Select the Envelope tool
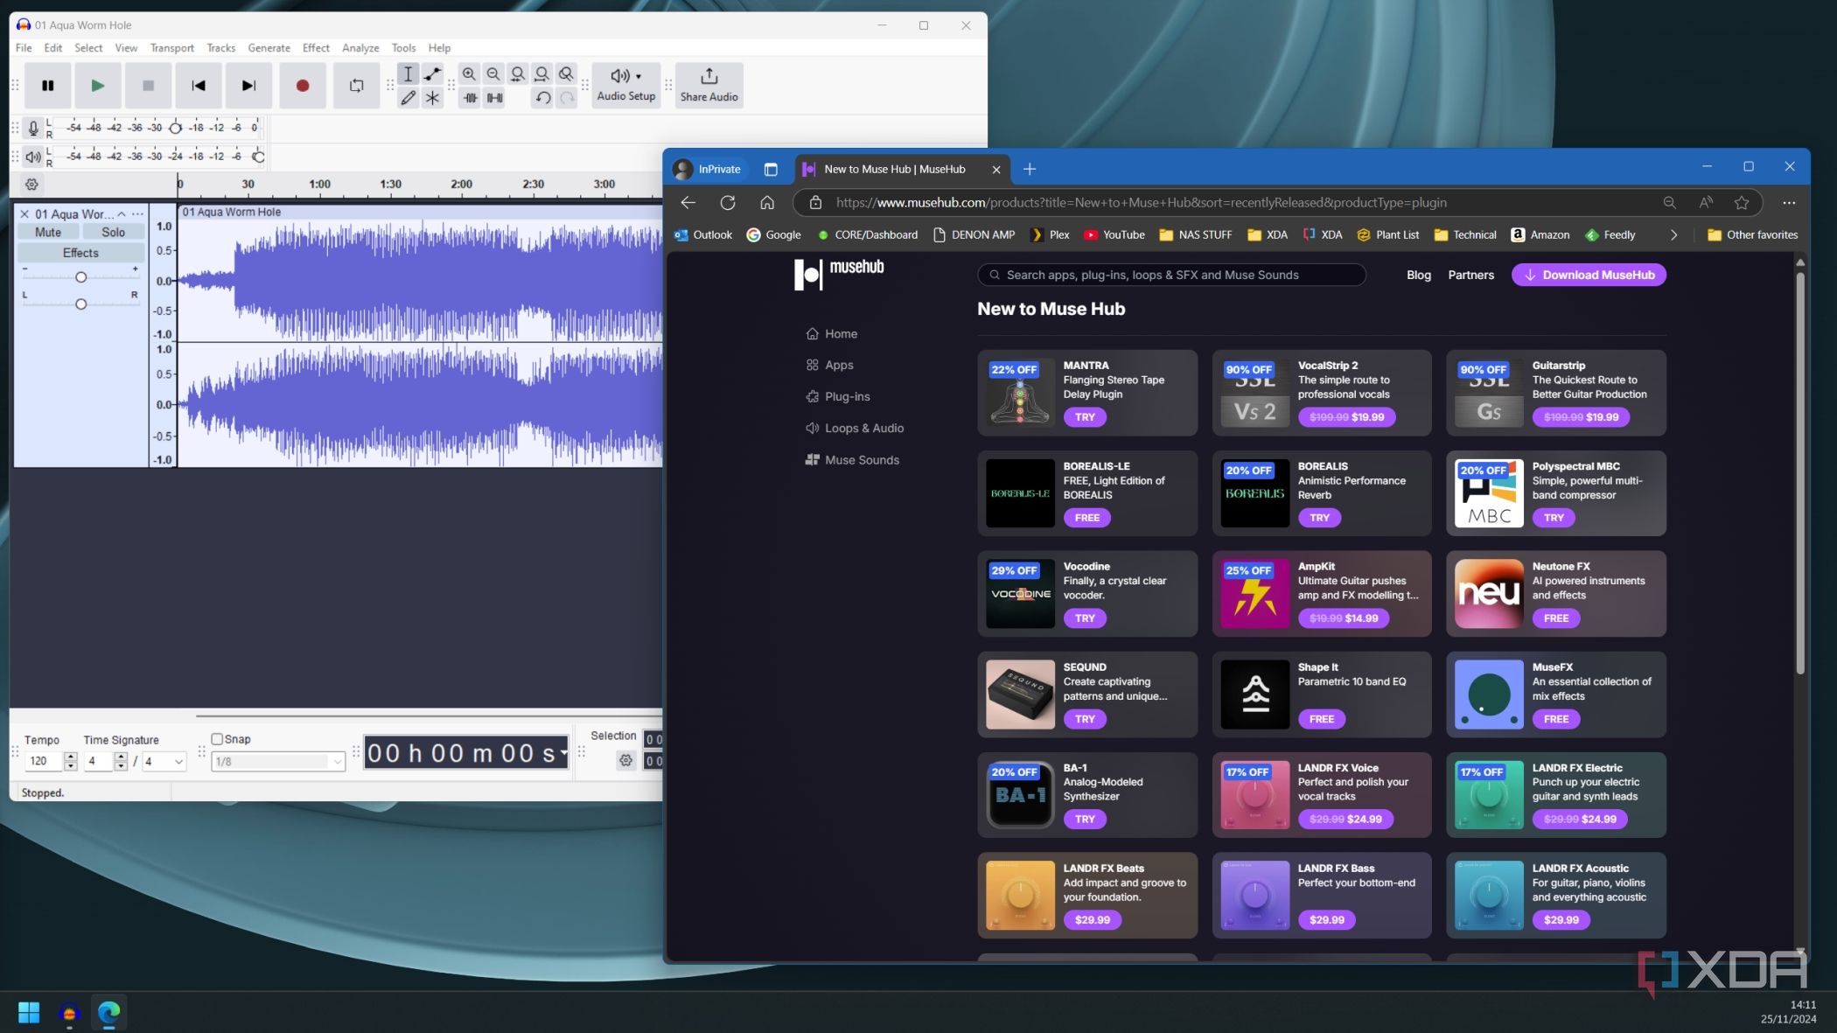Screen dimensions: 1837x1033 [433, 74]
